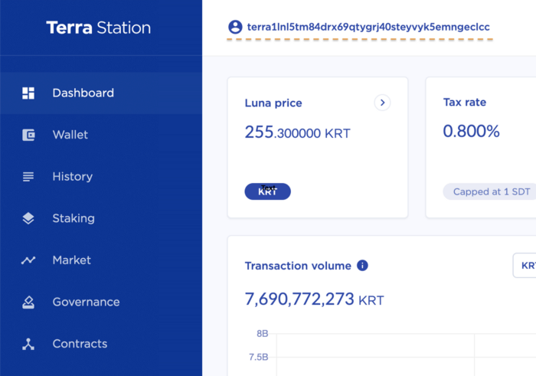Screen dimensions: 536x376
Task: Click the 7,690,772,273 KRT volume value
Action: (315, 299)
